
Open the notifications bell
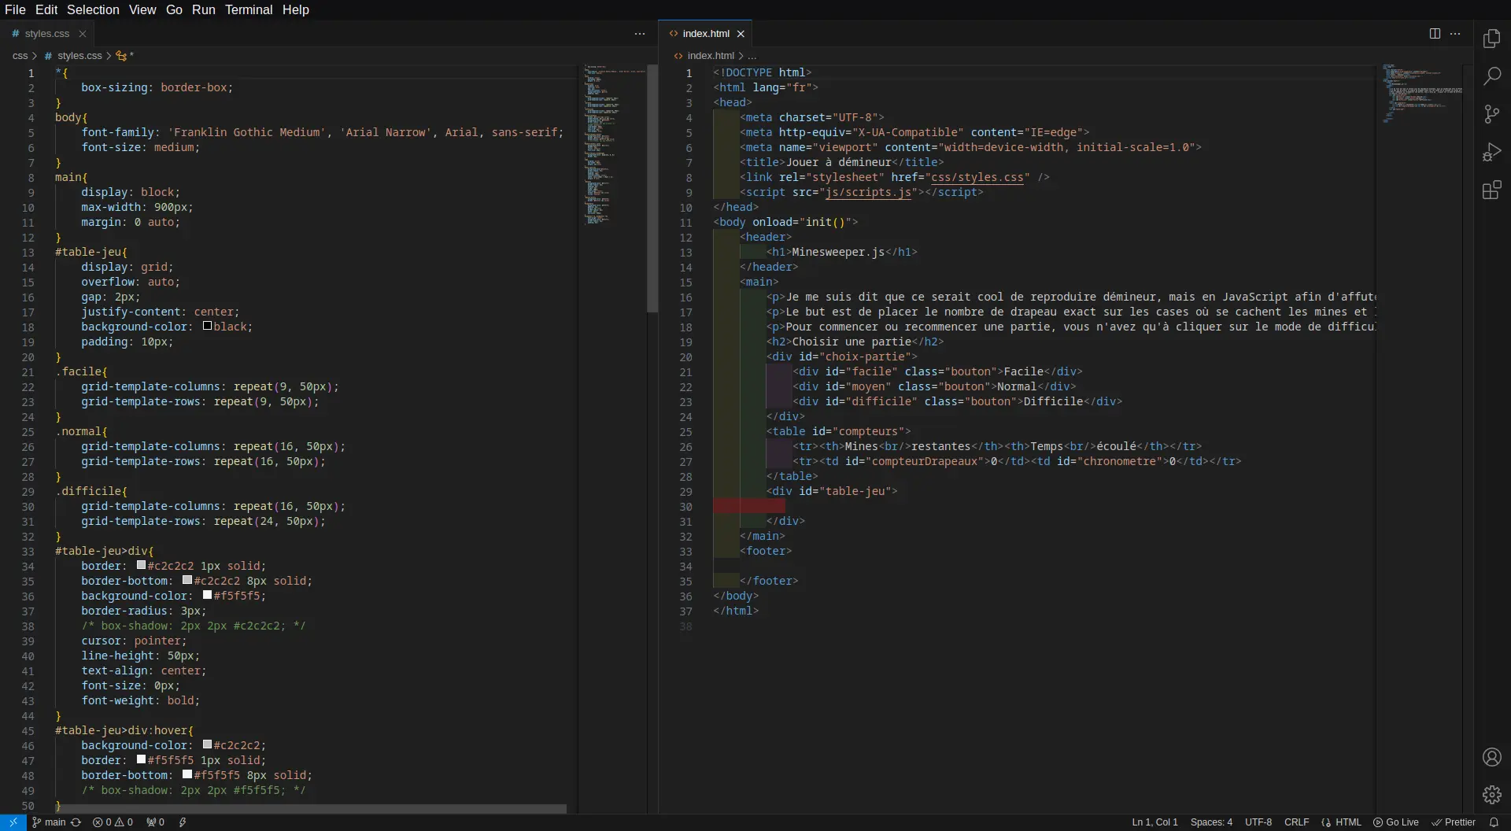coord(1494,822)
